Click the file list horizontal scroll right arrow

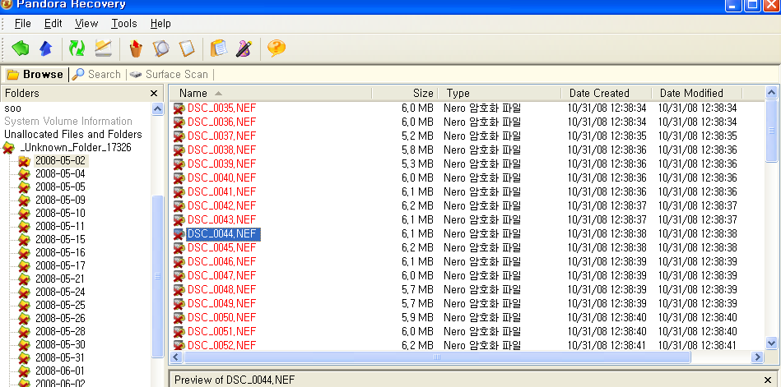[758, 357]
